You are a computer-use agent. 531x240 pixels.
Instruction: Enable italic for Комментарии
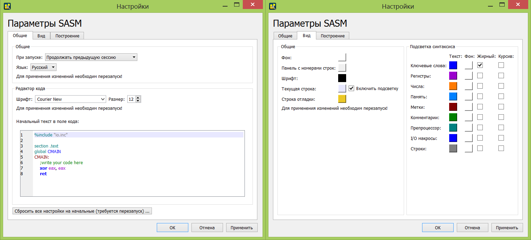(501, 117)
